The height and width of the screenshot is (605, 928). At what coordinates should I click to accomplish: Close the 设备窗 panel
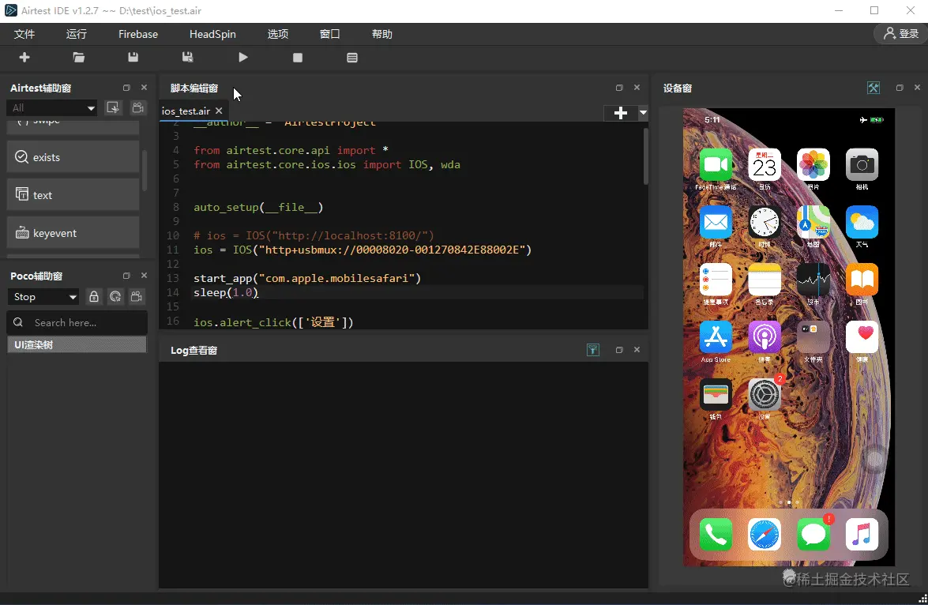point(918,88)
